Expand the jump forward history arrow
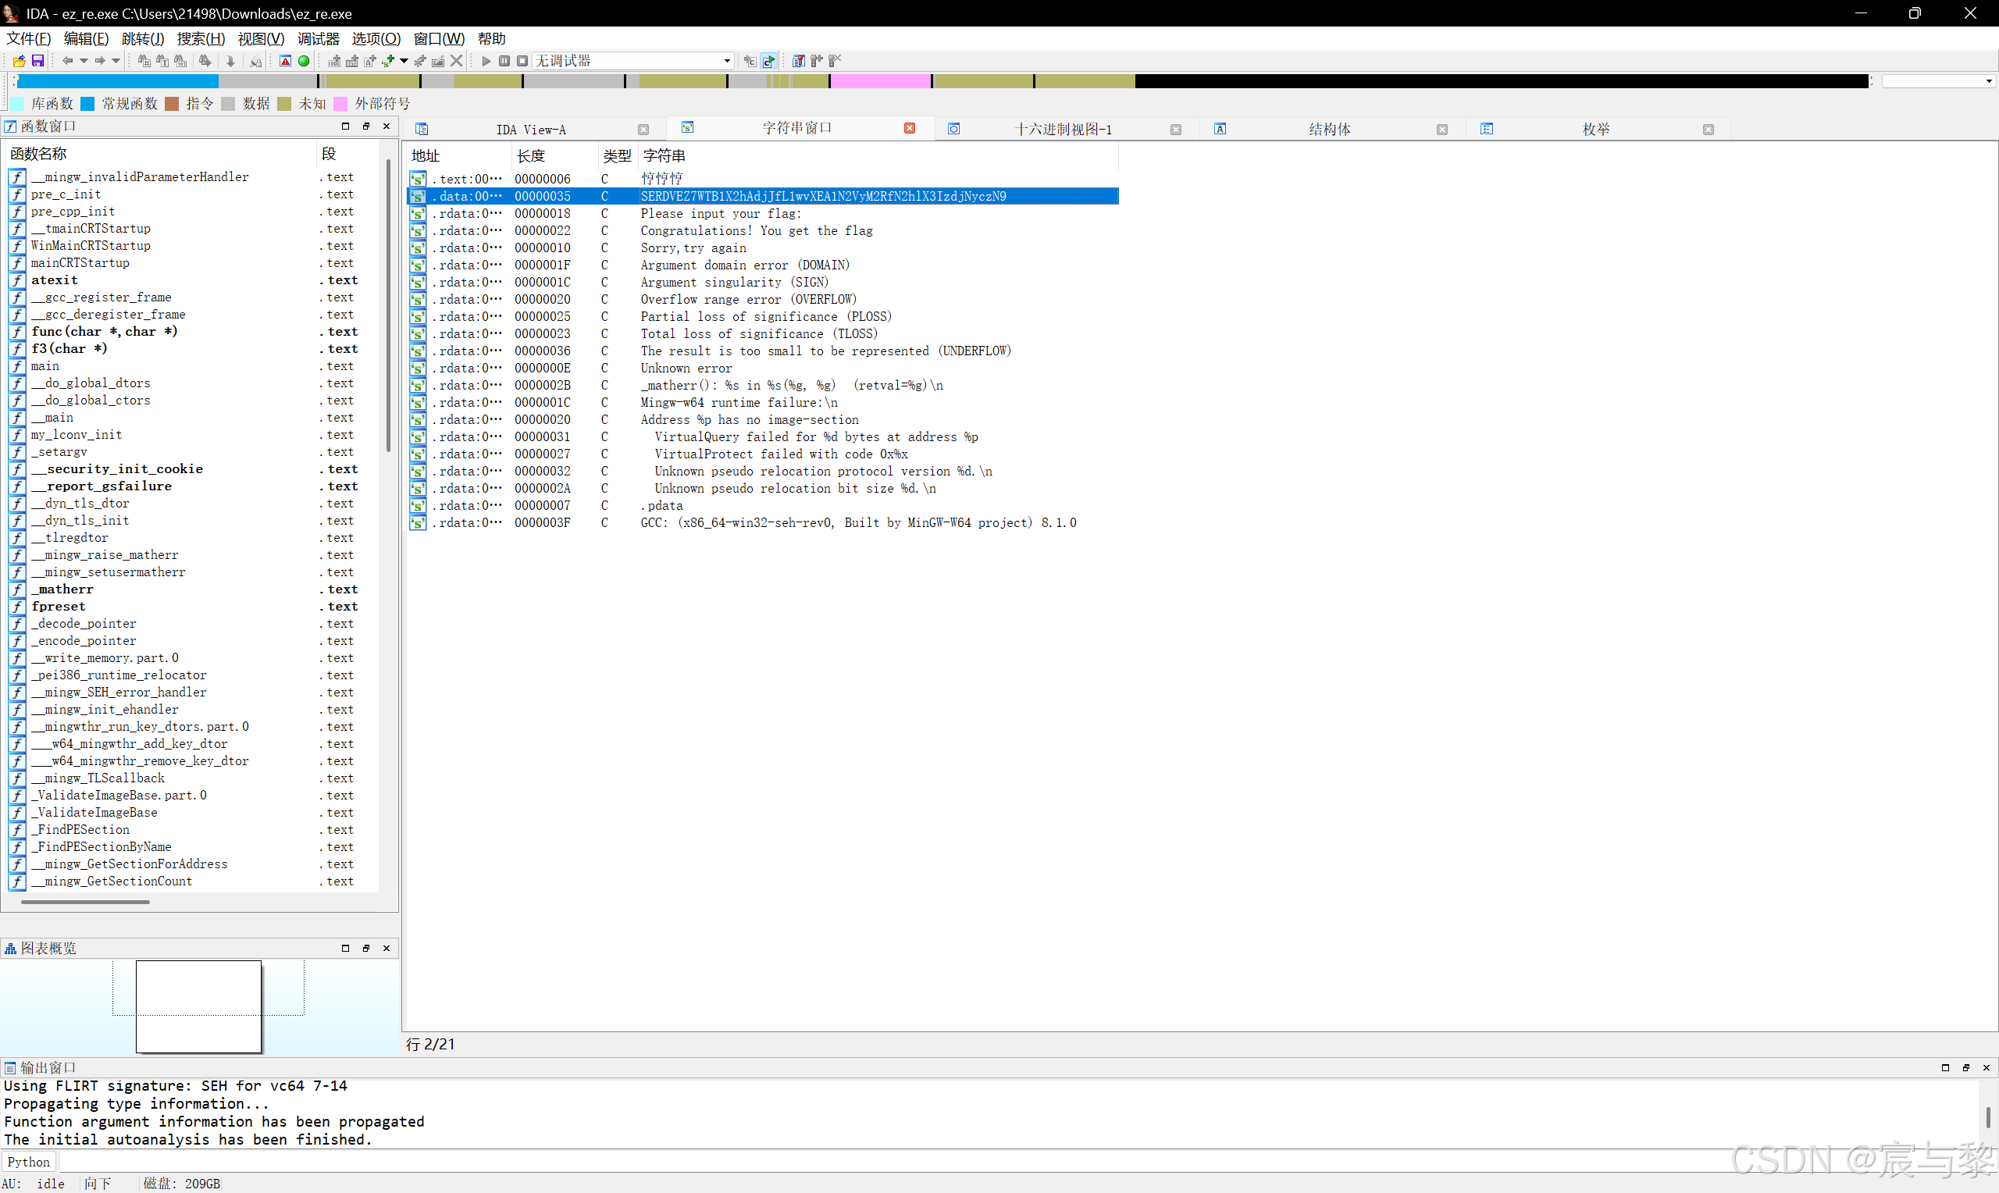 coord(116,61)
